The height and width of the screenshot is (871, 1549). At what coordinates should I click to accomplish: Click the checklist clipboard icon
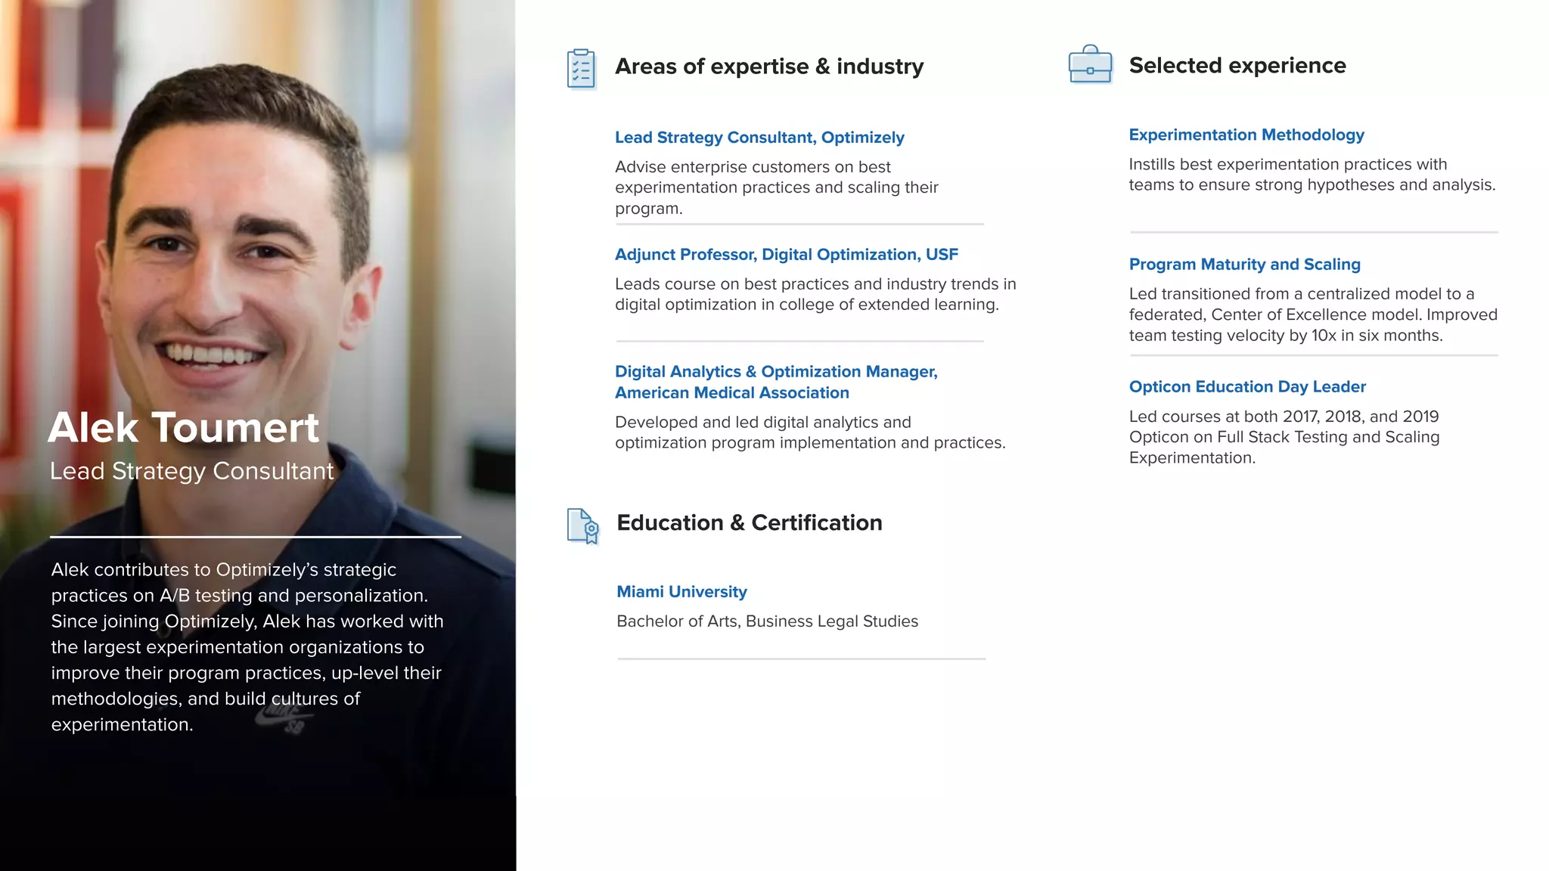coord(581,69)
